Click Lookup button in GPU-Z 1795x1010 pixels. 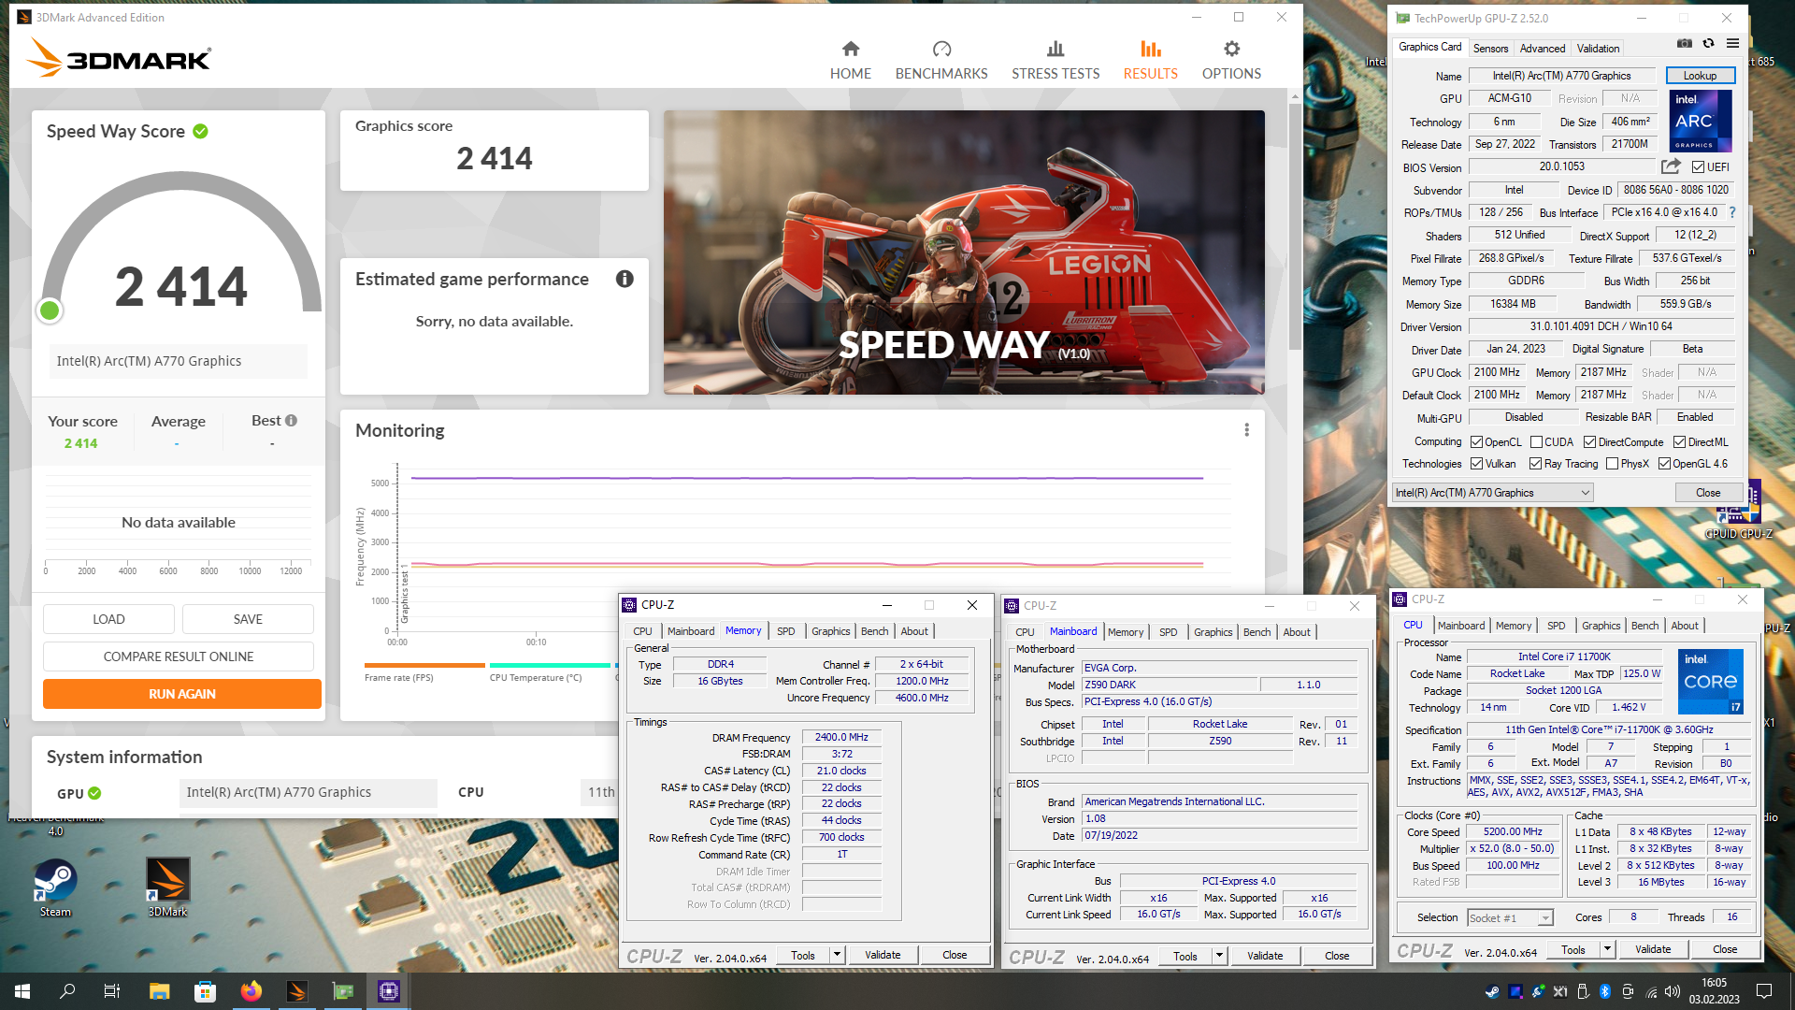[1700, 76]
